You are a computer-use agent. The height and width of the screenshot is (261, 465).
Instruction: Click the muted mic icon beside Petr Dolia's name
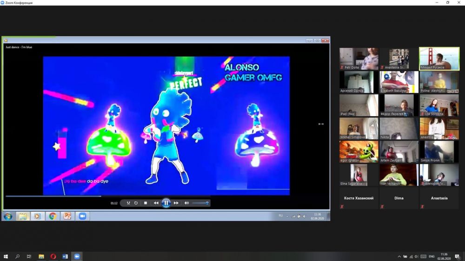tap(342, 67)
